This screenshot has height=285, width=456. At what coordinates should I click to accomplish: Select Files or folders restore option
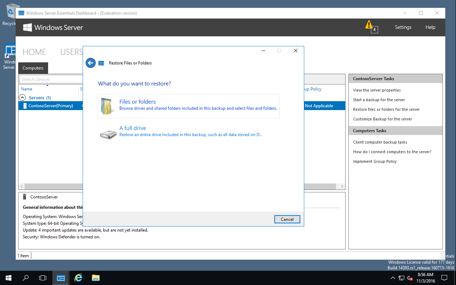click(x=188, y=106)
